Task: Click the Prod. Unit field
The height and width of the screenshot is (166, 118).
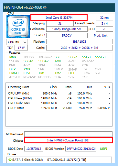Action: click(101, 36)
